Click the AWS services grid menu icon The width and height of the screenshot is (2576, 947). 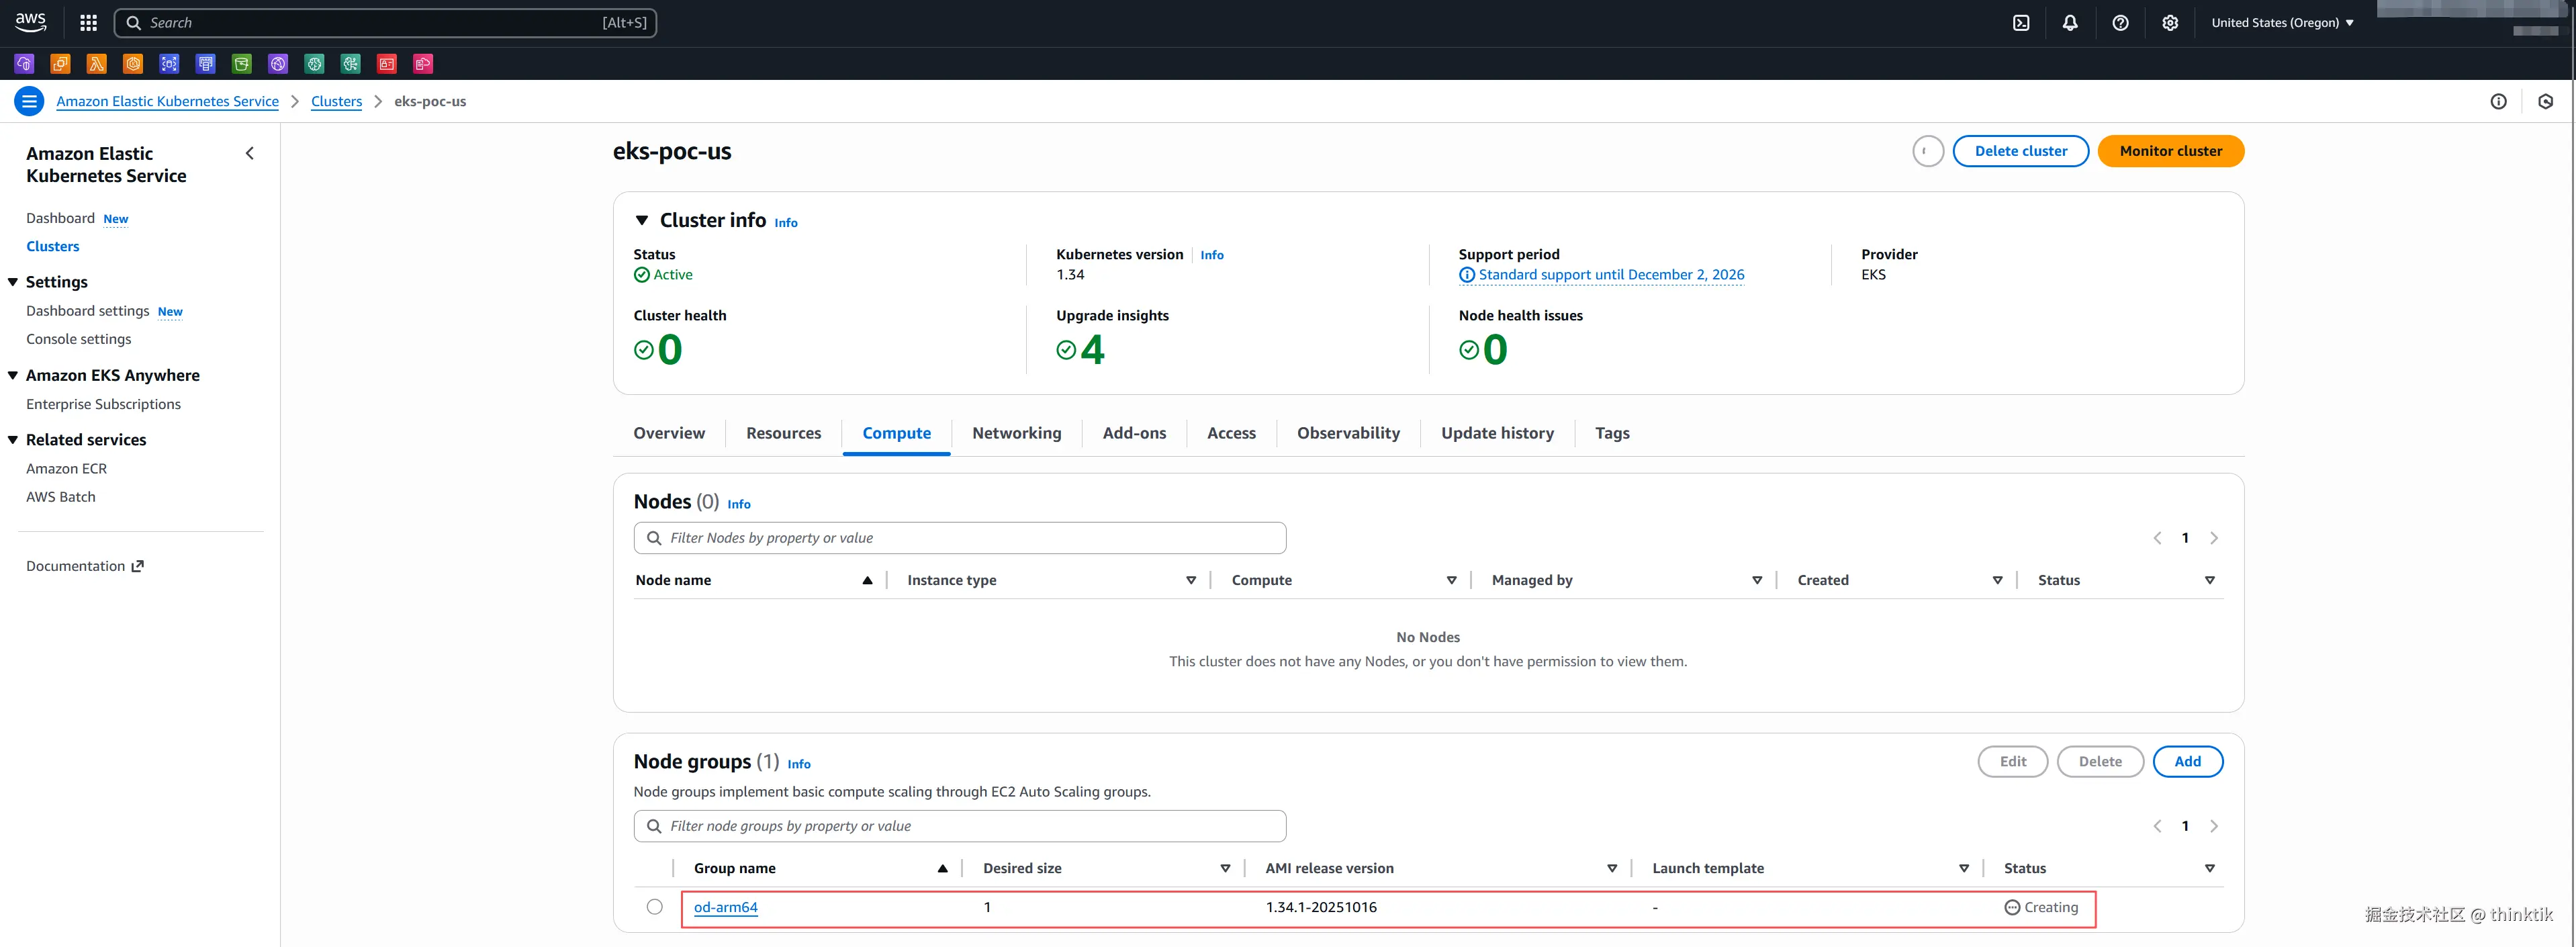click(x=88, y=23)
